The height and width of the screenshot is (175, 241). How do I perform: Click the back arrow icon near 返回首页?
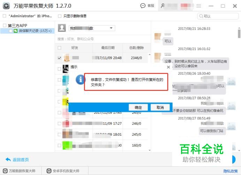coord(8,159)
